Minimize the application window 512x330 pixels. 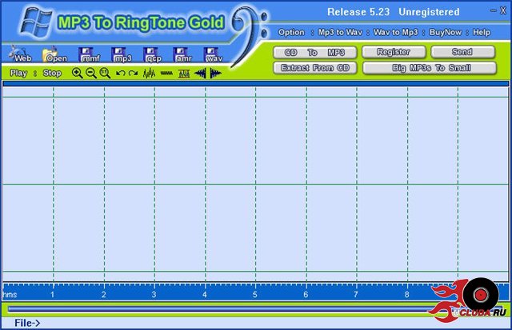[x=494, y=10]
